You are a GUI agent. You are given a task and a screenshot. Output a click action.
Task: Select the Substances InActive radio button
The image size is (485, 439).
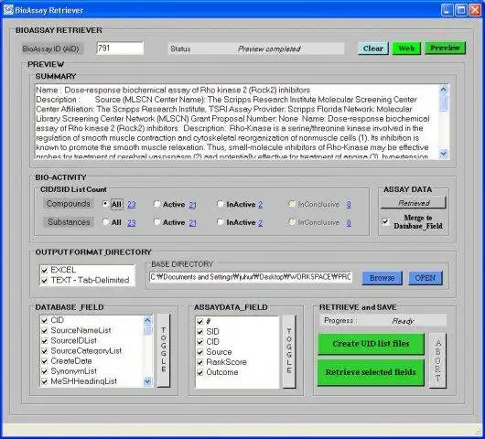point(221,221)
